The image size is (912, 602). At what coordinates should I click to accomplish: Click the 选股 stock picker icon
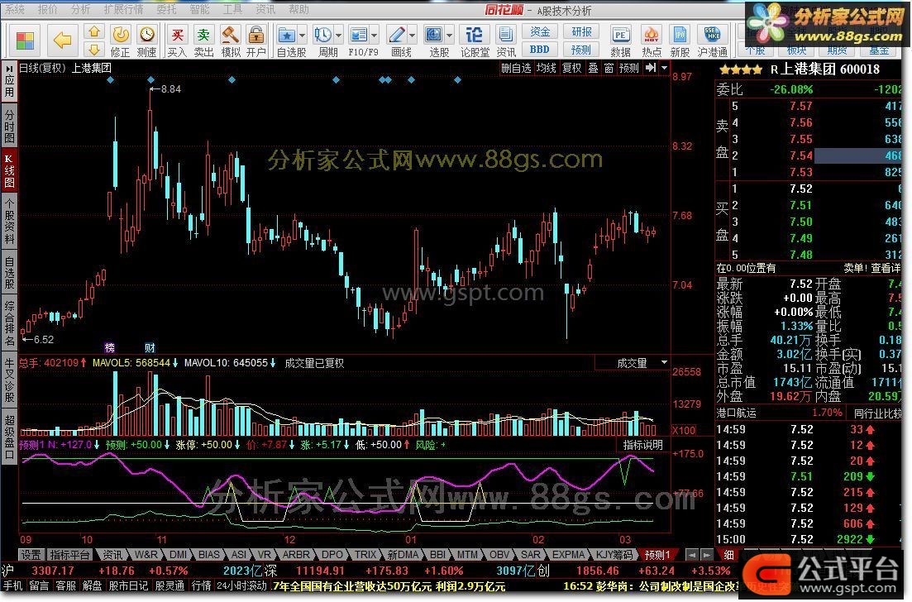point(433,35)
